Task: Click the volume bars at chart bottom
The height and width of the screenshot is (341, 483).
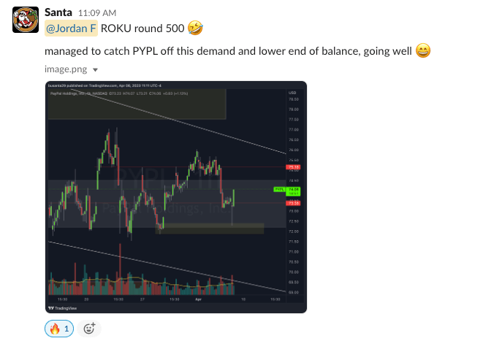Action: click(x=139, y=286)
